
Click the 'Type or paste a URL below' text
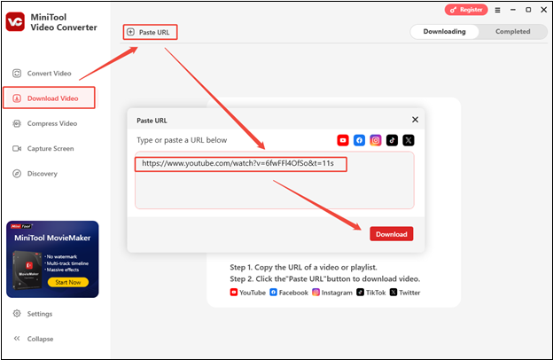tap(182, 140)
